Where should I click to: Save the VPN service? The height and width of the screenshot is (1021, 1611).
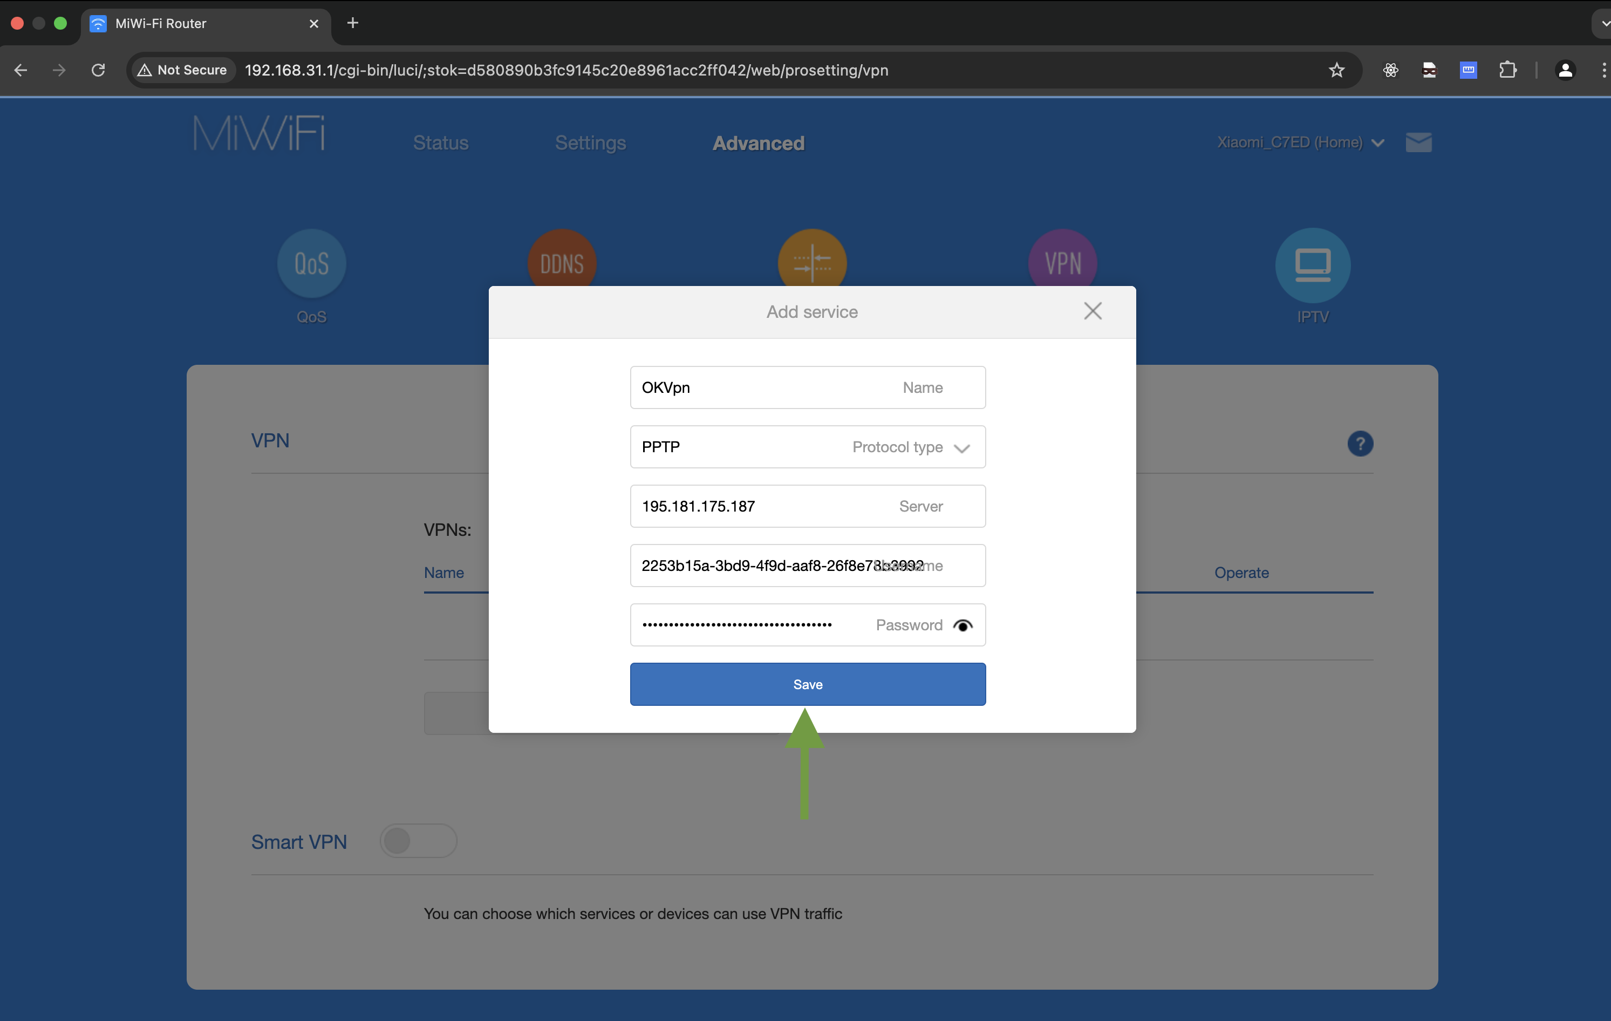pos(807,684)
